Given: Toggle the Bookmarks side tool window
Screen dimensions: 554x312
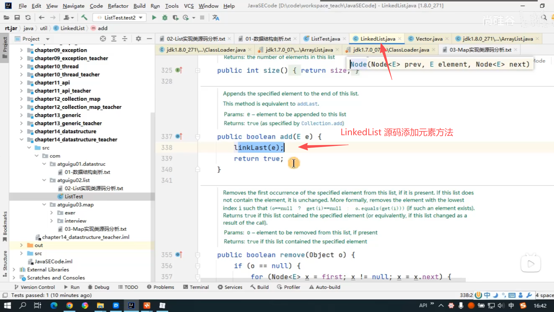Looking at the screenshot, I should 5,226.
